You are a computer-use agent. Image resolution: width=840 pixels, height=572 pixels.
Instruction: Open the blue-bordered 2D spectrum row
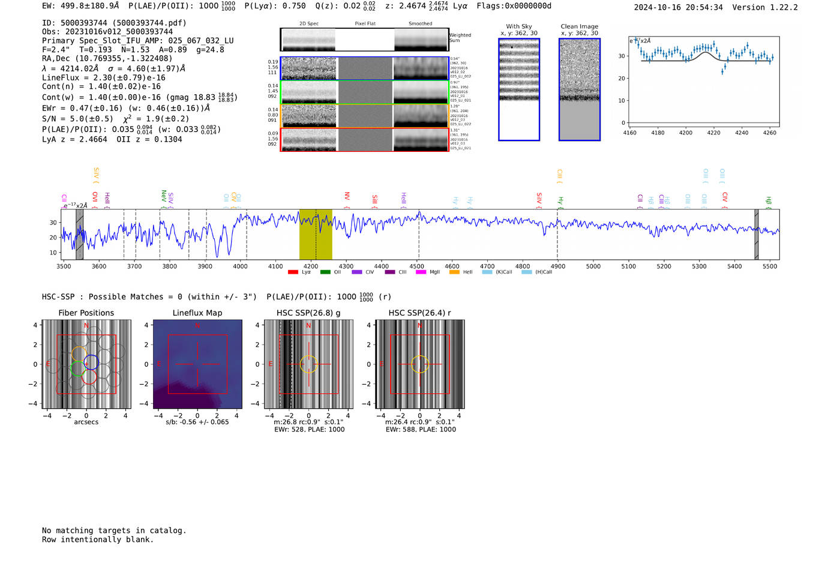click(365, 68)
